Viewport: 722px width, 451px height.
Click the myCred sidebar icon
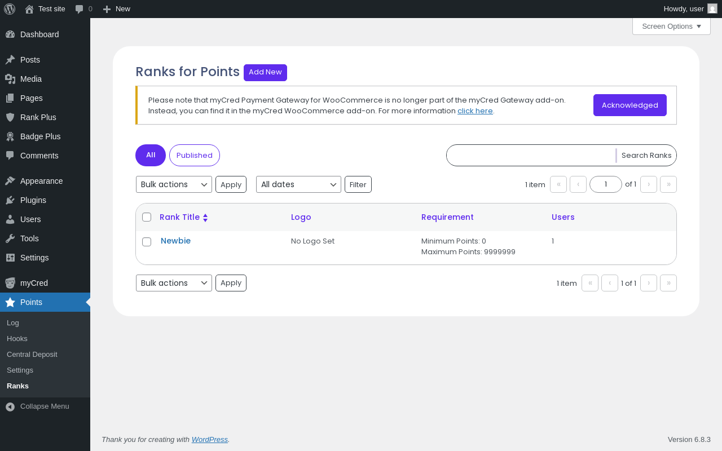[x=10, y=283]
